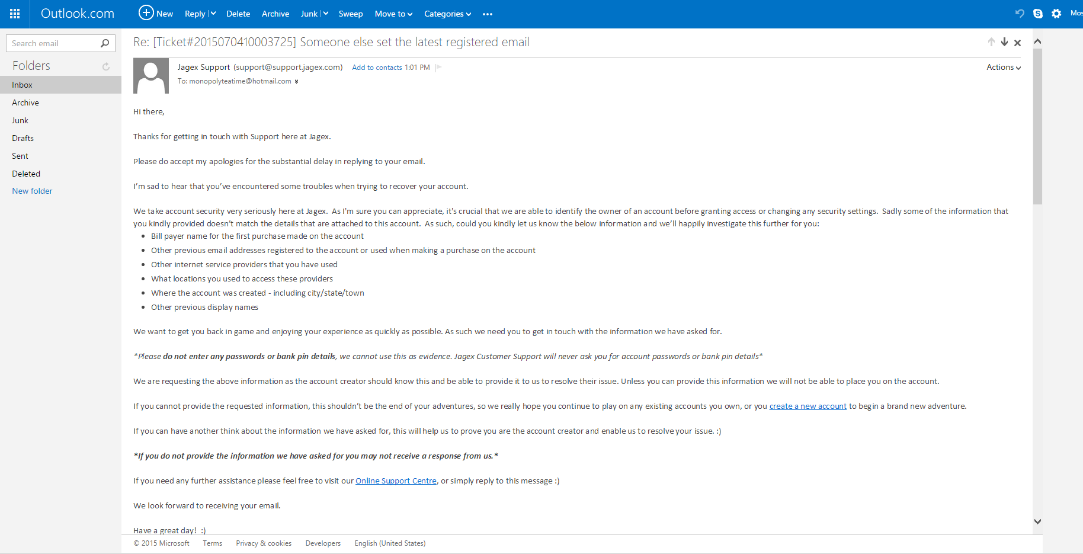This screenshot has height=554, width=1083.
Task: Delete the current email
Action: (x=238, y=14)
